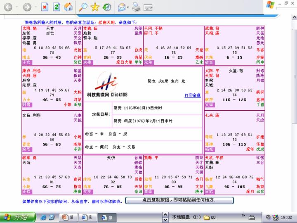This screenshot has width=297, height=223.
Task: Click the browser Back arrow button
Action: tap(8, 7)
